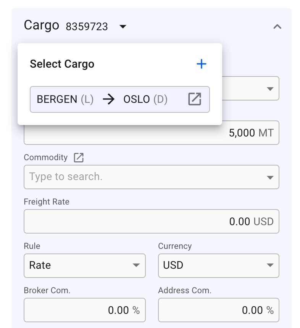Viewport: 300px width, 328px height.
Task: Click the Select Cargo popup title
Action: point(62,64)
